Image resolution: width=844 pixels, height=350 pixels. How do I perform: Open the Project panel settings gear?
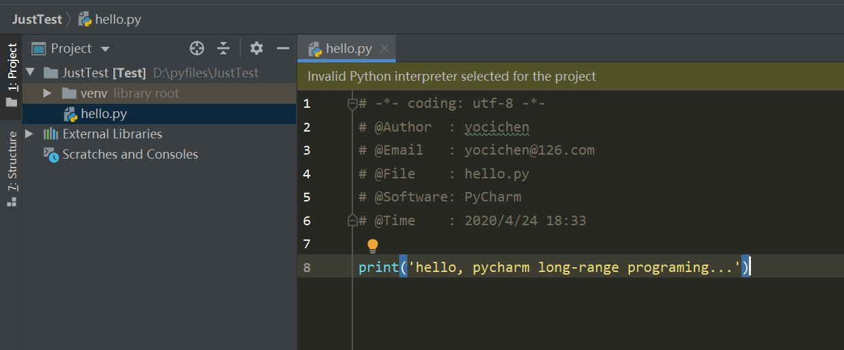256,48
